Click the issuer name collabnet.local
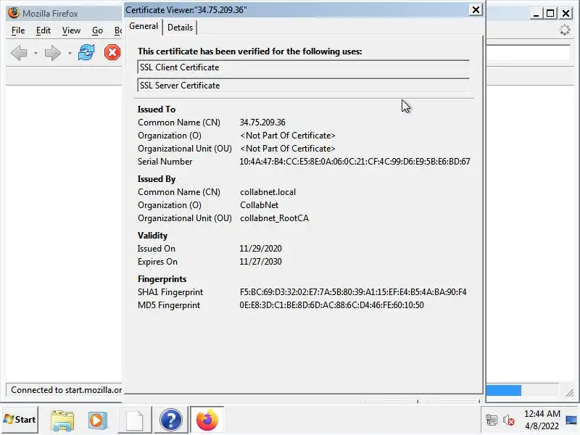This screenshot has width=580, height=435. tap(268, 192)
